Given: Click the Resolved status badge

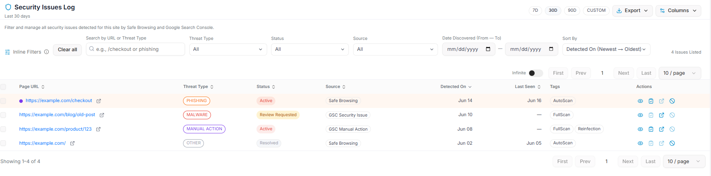Looking at the screenshot, I should tap(269, 143).
